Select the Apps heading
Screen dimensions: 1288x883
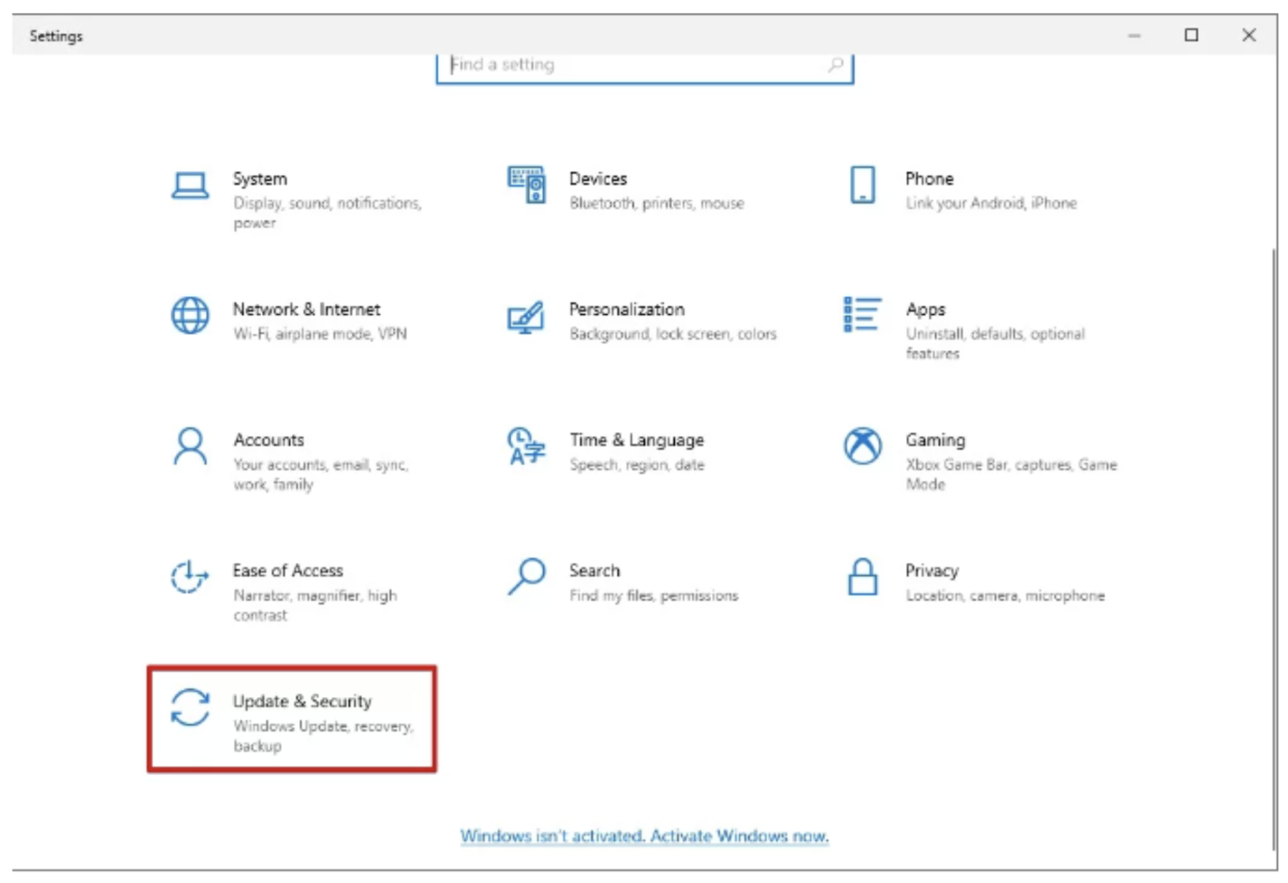click(925, 311)
